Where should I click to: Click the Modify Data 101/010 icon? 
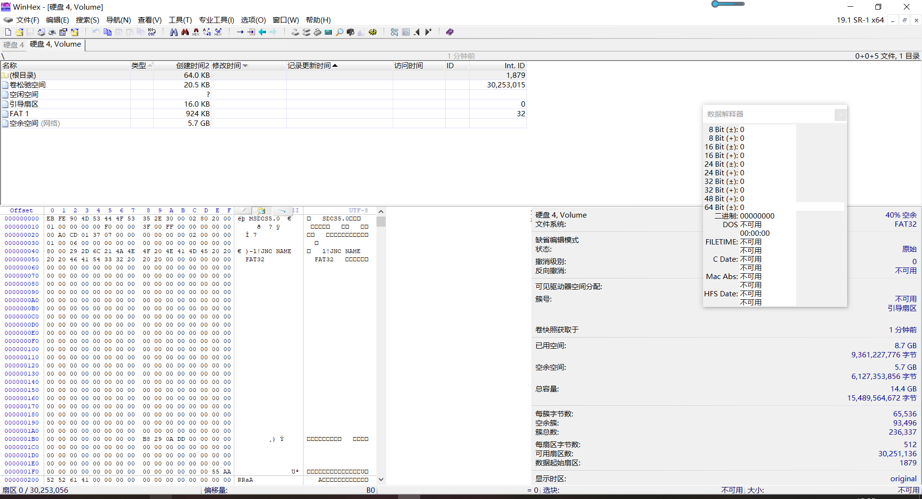[152, 32]
